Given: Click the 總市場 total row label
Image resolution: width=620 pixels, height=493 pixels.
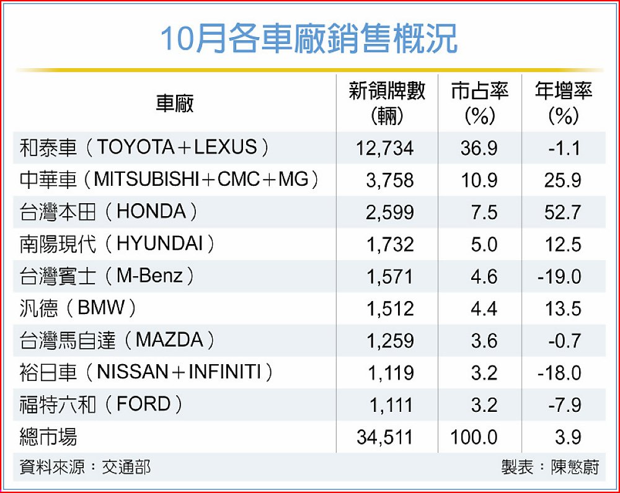Looking at the screenshot, I should (x=48, y=437).
